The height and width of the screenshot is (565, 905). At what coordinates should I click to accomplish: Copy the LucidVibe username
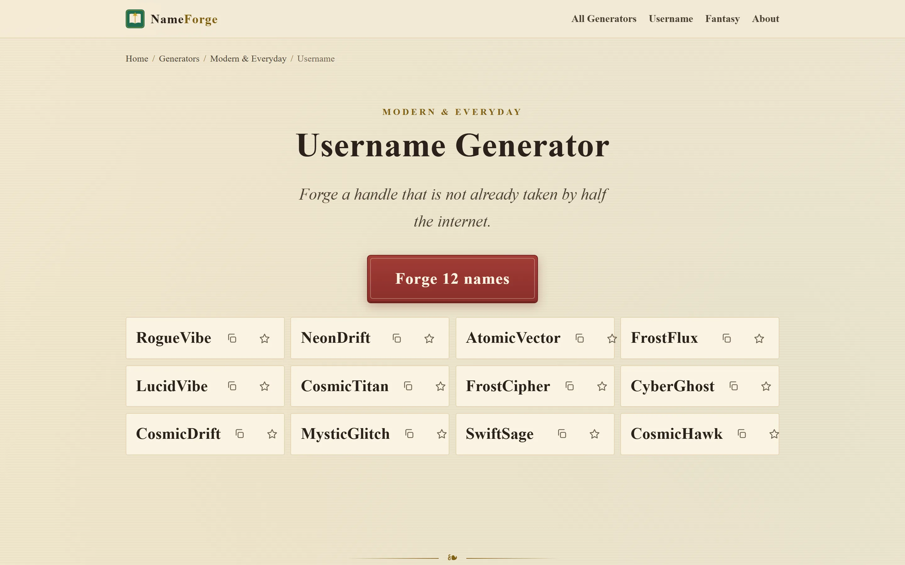pyautogui.click(x=232, y=386)
